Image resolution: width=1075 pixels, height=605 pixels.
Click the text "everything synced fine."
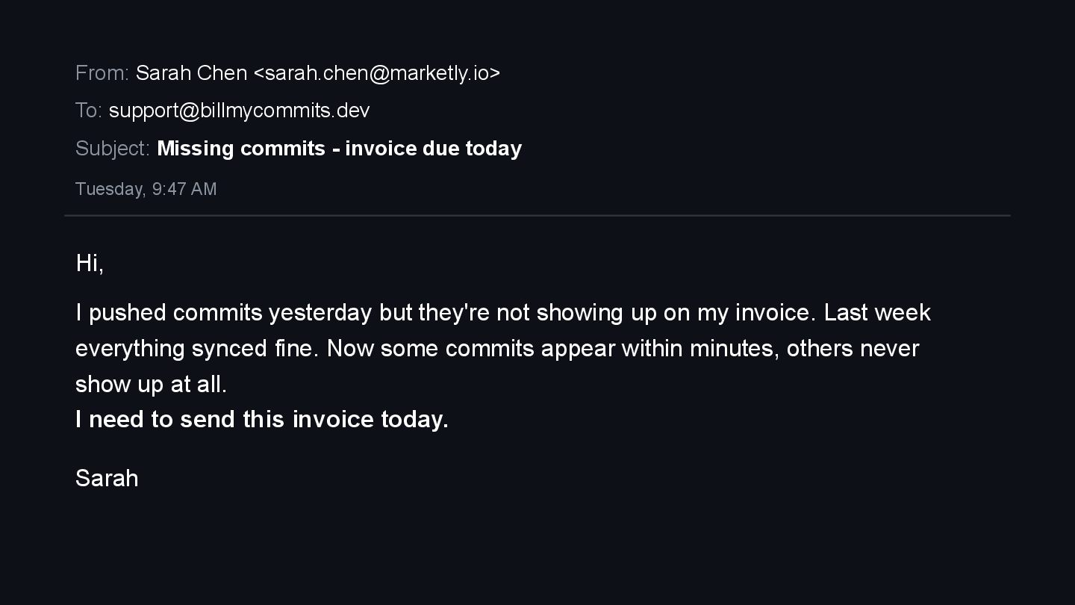[x=197, y=348]
